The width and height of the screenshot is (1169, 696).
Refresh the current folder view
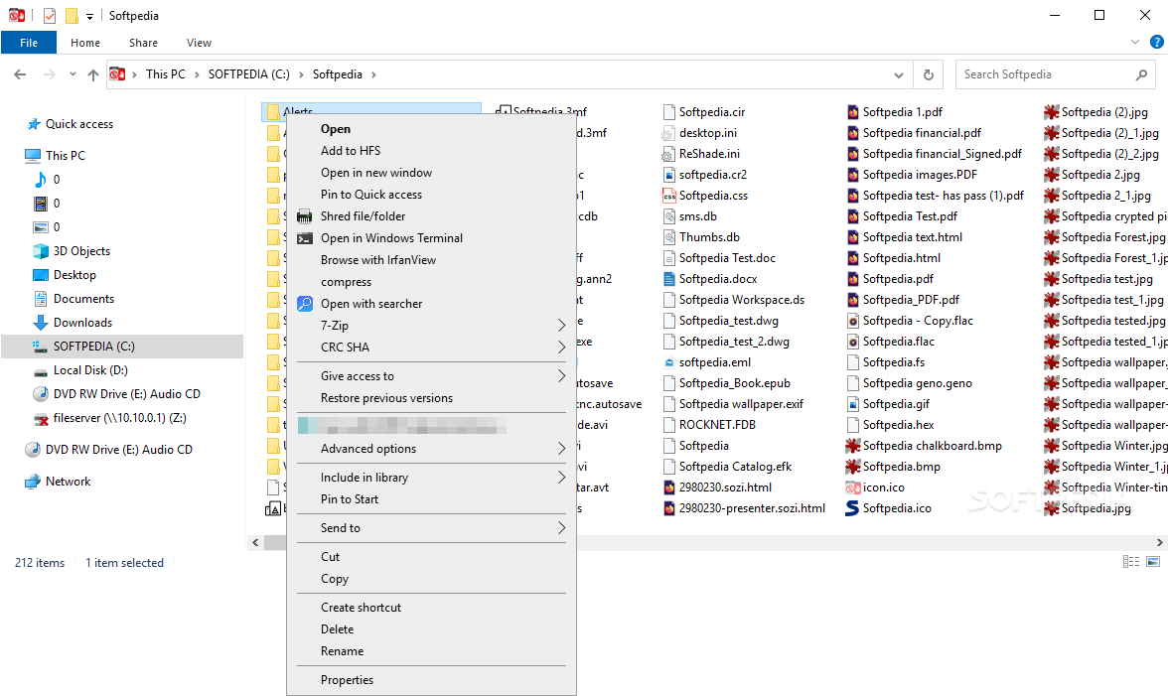pos(929,74)
